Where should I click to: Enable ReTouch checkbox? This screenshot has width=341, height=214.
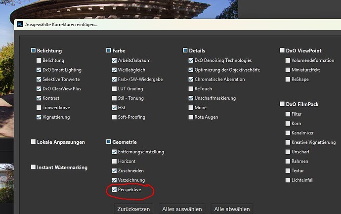(191, 89)
